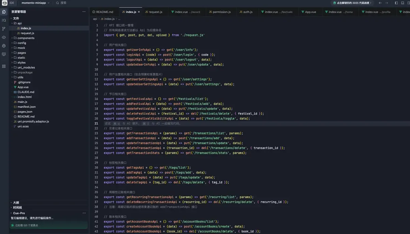Select the unpackage folder row
Image resolution: width=410 pixels, height=234 pixels.
pos(49,72)
